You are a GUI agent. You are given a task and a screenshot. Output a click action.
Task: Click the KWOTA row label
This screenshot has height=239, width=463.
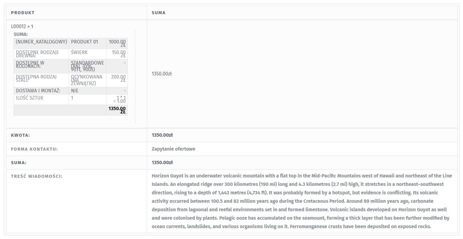coord(20,135)
